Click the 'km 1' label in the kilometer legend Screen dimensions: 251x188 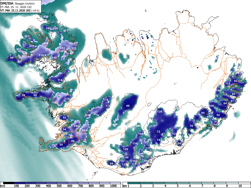(x=126, y=186)
